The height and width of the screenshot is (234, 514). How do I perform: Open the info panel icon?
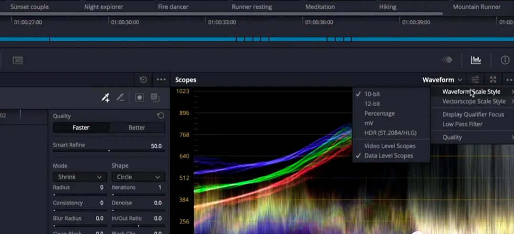point(505,60)
